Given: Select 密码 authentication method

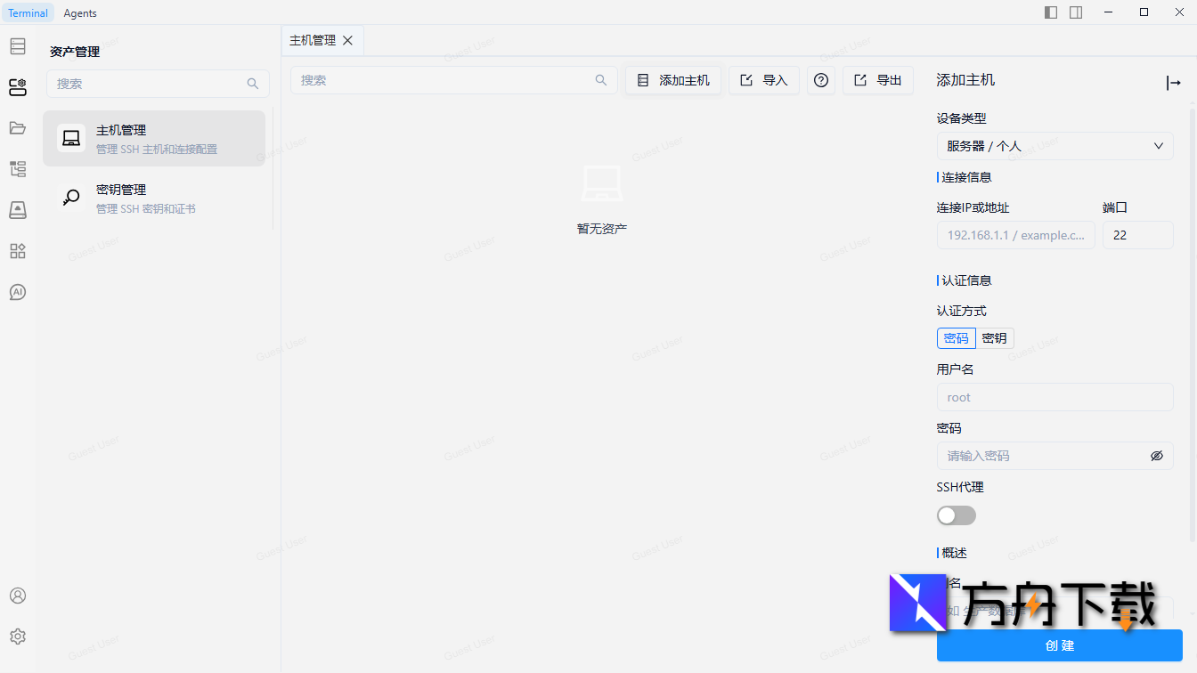Looking at the screenshot, I should (957, 338).
